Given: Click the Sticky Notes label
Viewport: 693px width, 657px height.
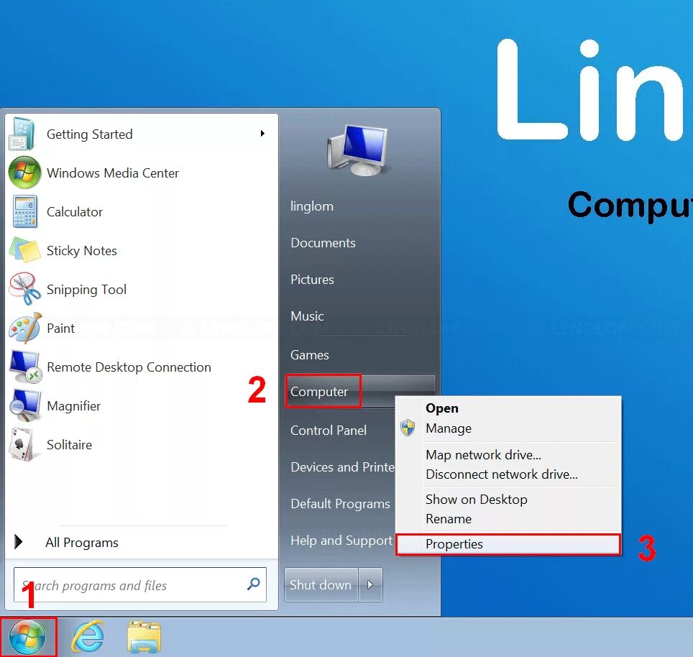Looking at the screenshot, I should pos(82,251).
